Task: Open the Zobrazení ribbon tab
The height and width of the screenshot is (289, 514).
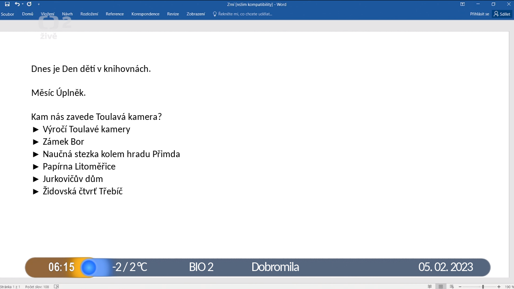Action: pyautogui.click(x=196, y=14)
